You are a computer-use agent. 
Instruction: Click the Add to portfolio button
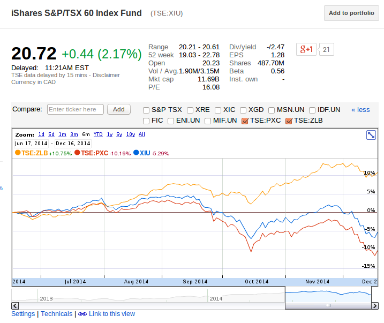pos(351,13)
